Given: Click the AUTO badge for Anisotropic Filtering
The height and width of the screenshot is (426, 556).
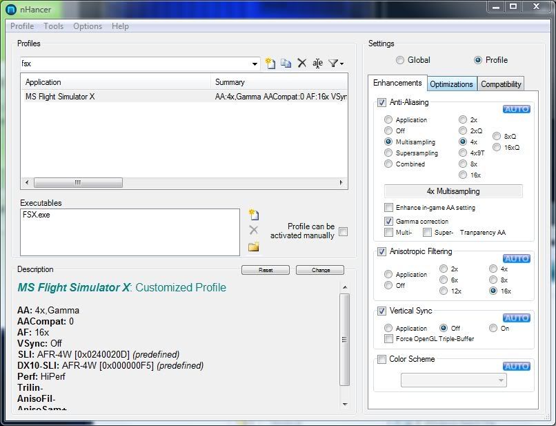Looking at the screenshot, I should coord(516,258).
